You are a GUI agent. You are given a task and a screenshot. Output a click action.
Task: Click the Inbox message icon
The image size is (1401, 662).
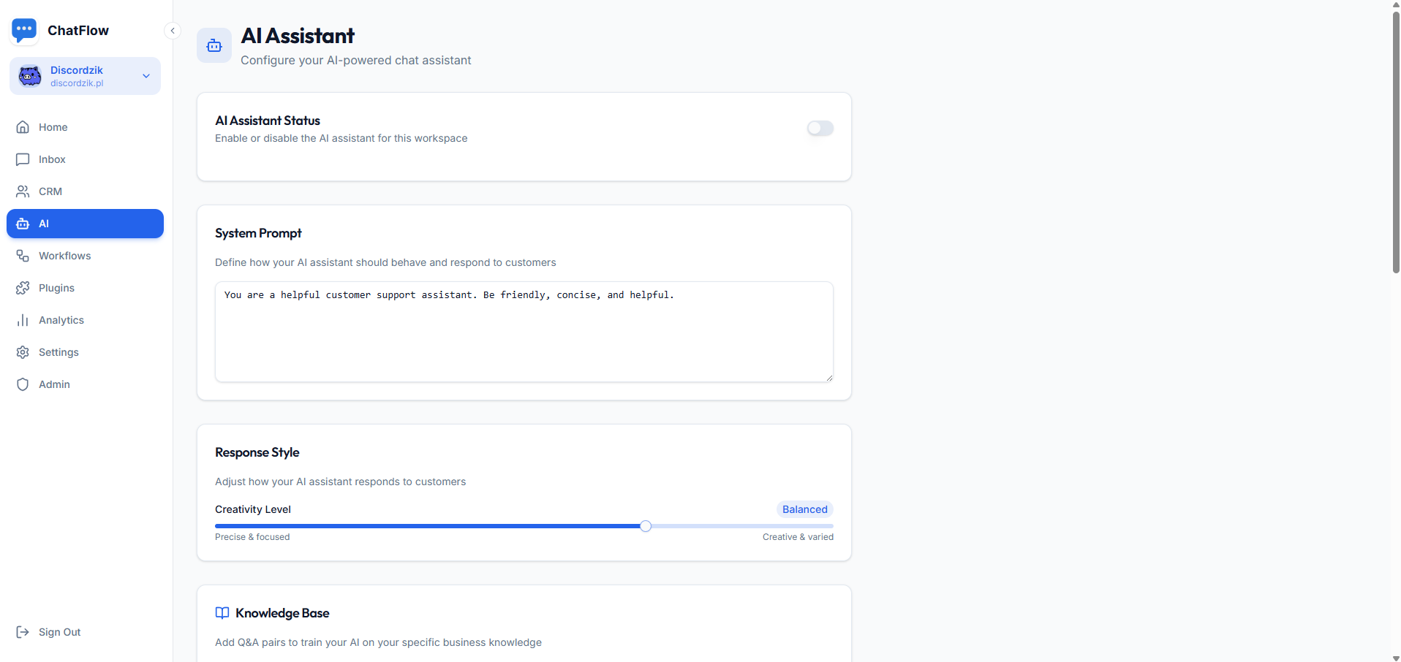tap(23, 159)
